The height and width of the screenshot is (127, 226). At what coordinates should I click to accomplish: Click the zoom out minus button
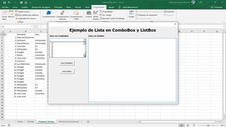(199, 126)
